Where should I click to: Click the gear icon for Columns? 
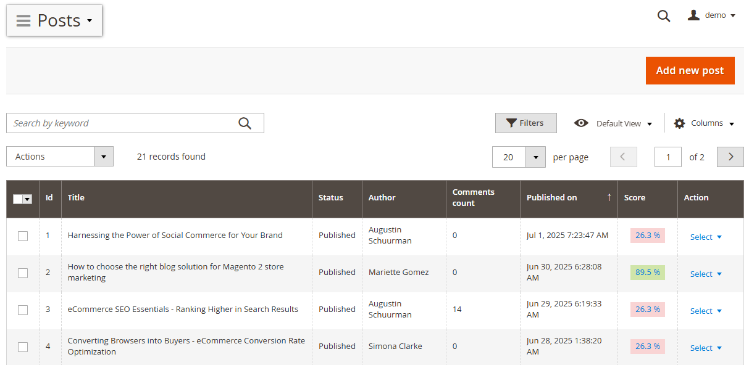point(679,123)
